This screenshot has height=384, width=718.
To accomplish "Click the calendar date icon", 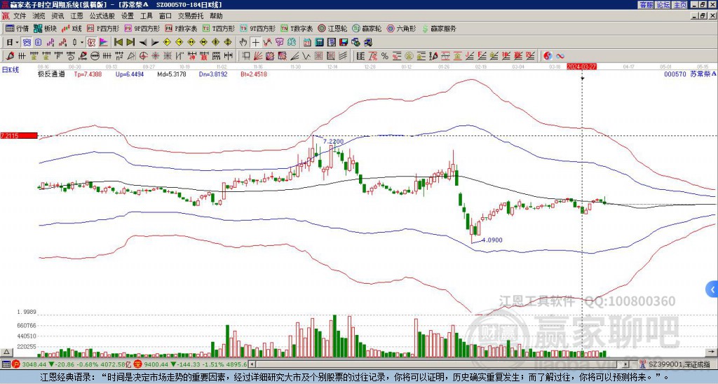I will pos(307,43).
